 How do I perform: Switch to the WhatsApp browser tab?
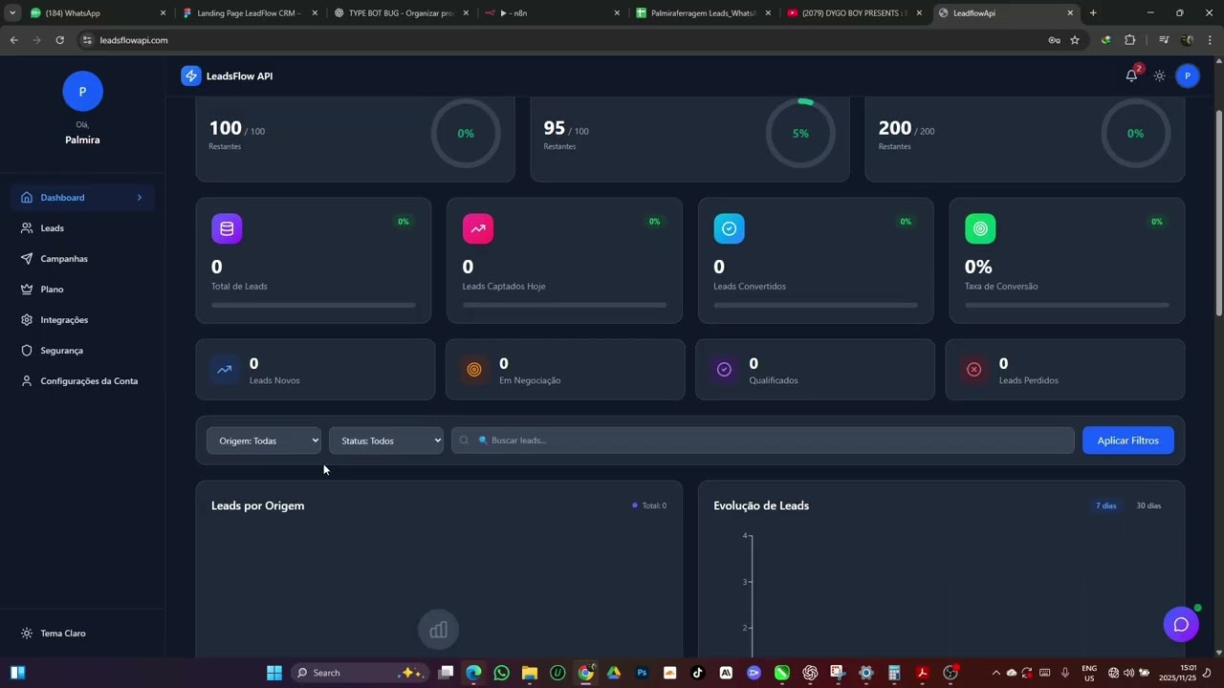[x=96, y=13]
